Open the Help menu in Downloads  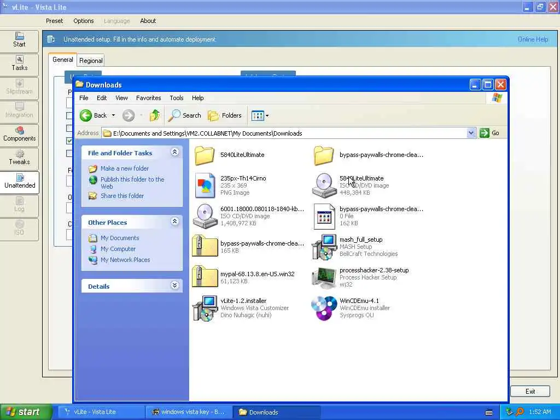[197, 98]
